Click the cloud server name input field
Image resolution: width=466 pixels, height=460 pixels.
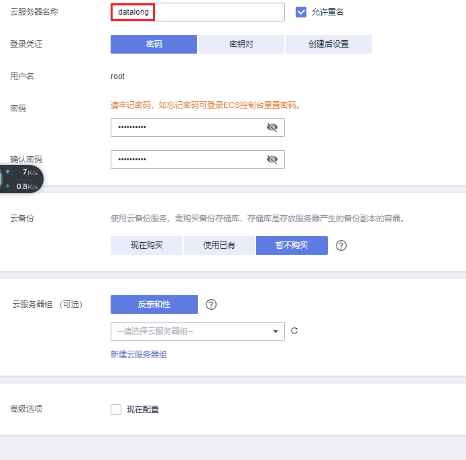pos(197,12)
